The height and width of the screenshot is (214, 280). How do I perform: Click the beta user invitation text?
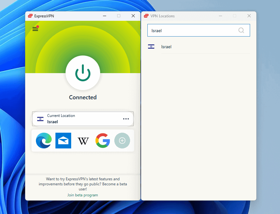click(83, 184)
